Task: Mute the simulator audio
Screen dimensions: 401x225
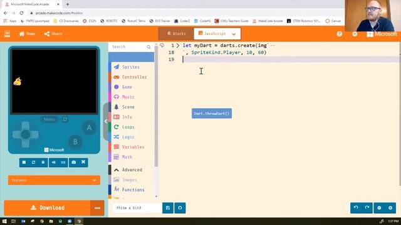Action: coord(53,162)
